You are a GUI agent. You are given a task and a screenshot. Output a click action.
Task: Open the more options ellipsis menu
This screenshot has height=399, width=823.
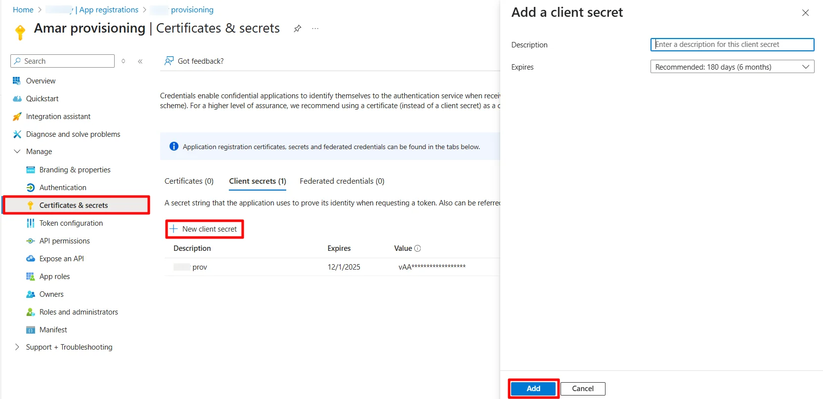pyautogui.click(x=315, y=29)
